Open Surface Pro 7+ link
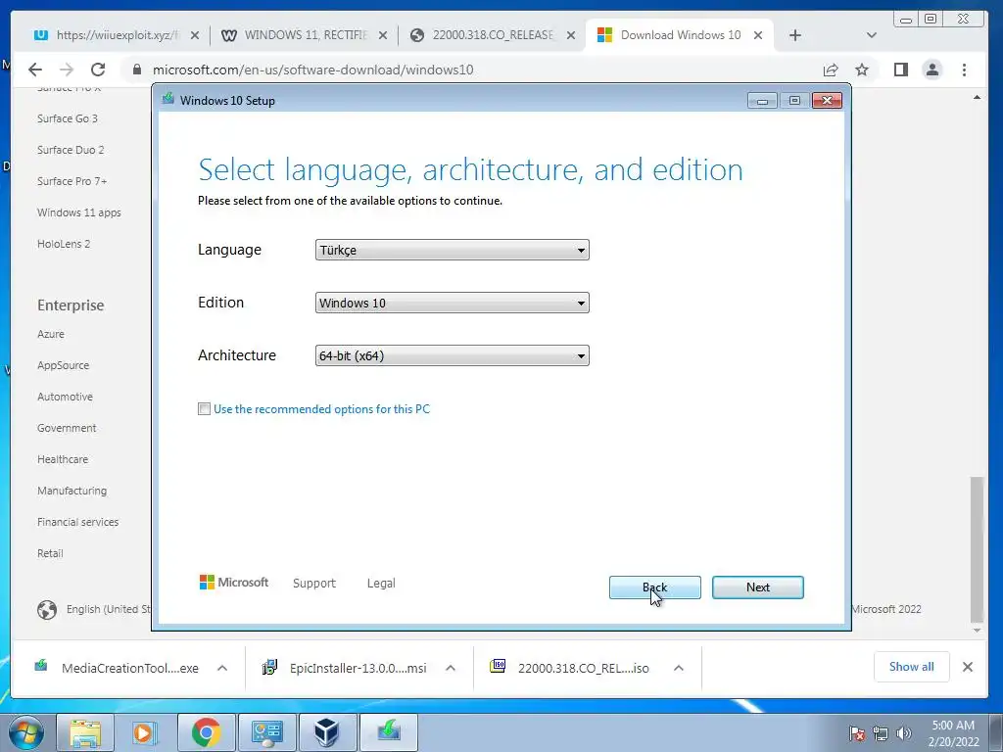This screenshot has height=752, width=1003. pos(72,181)
